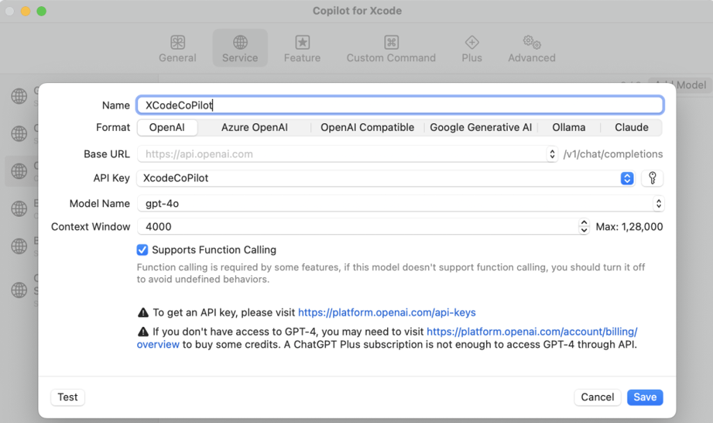
Task: Save the model configuration
Action: point(645,397)
